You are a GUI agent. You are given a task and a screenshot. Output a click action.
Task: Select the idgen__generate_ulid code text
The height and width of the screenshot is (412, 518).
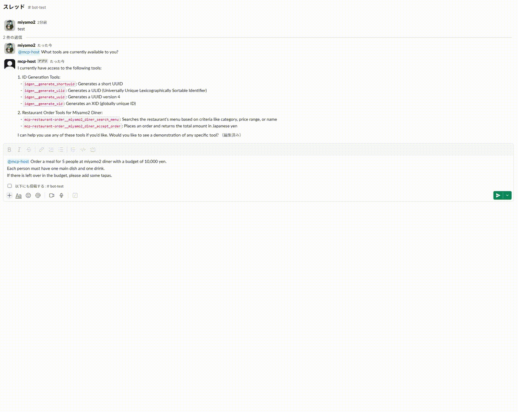44,91
